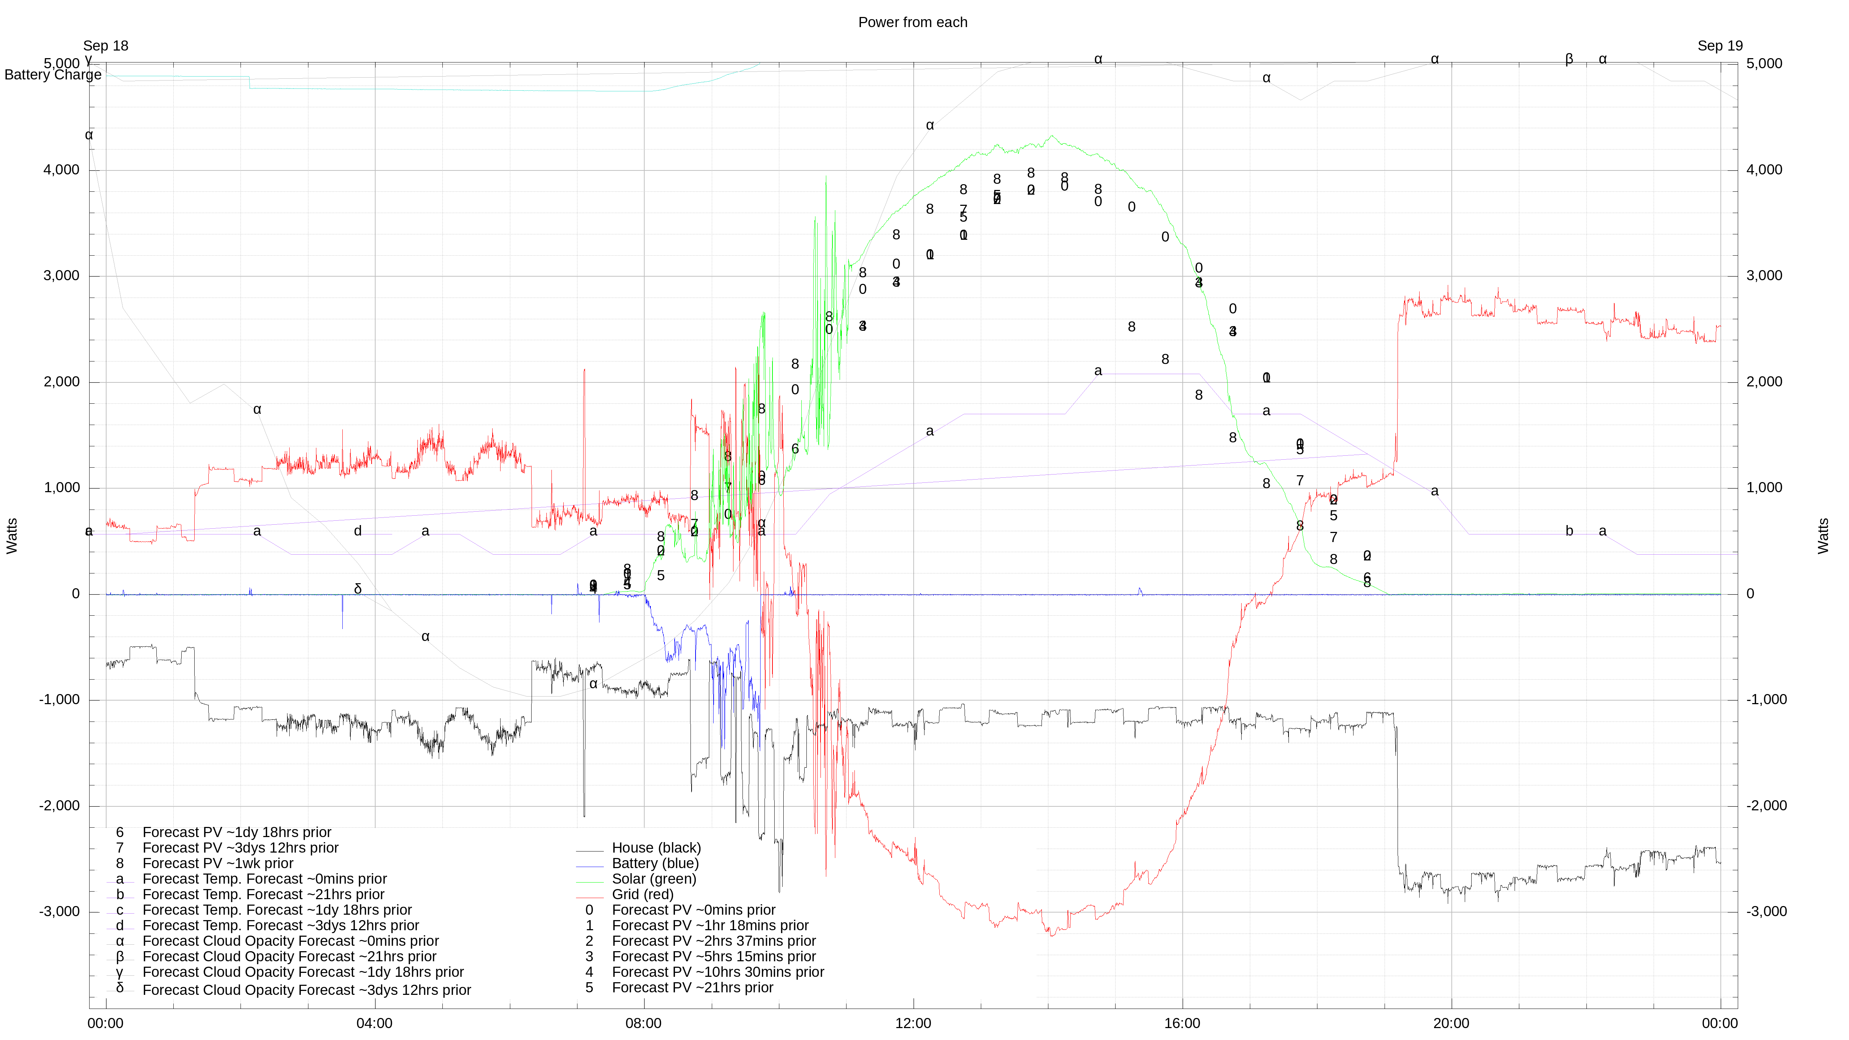Click the left y-axis '-2,000' label
1849x1040 pixels.
point(60,805)
